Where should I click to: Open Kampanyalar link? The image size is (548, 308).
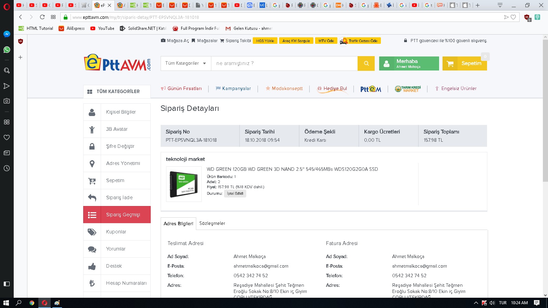233,88
